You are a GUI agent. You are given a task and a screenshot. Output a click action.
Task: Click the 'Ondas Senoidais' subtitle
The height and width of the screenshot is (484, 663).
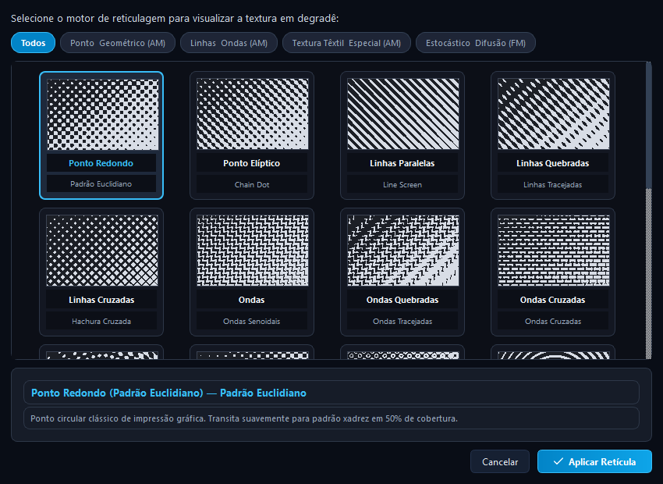(x=252, y=322)
